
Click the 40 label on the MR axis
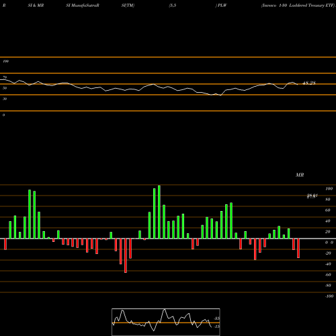tap(328, 221)
